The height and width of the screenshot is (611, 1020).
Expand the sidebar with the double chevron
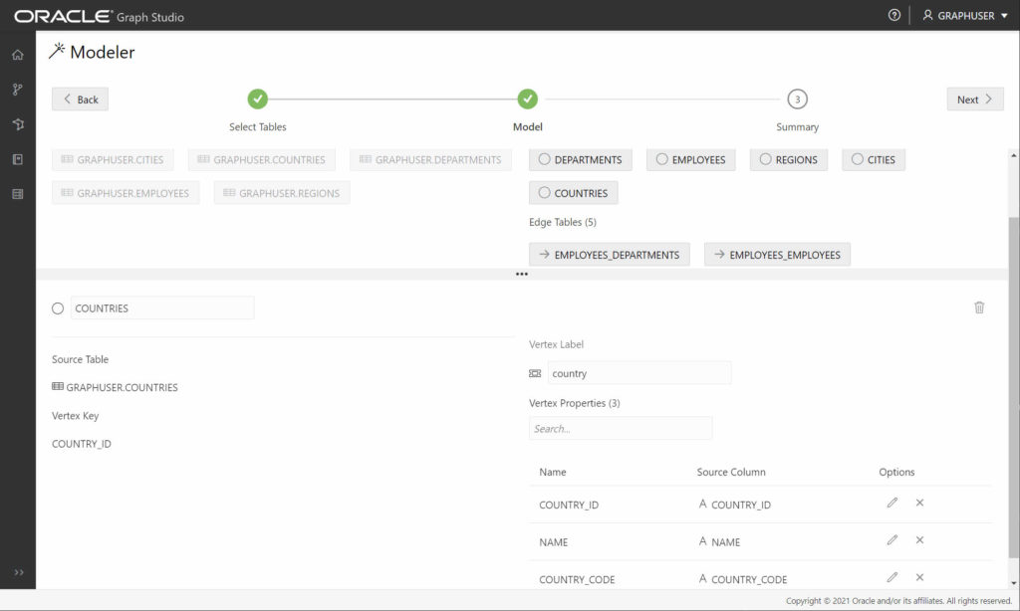point(19,572)
